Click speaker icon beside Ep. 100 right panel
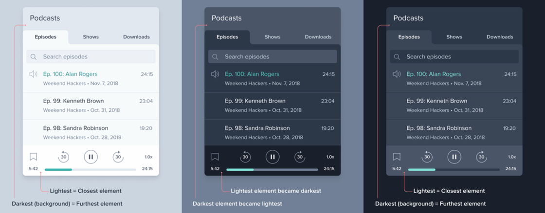 coord(397,74)
